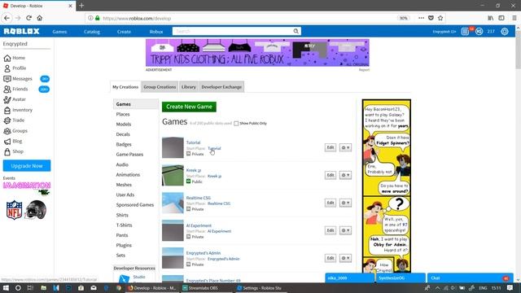This screenshot has height=293, width=521.
Task: Click Edit for the Realtime CSG game
Action: point(331,203)
